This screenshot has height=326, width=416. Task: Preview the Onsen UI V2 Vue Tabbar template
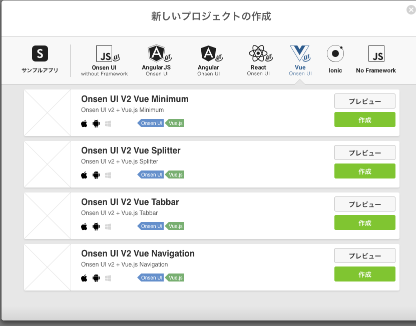point(365,204)
